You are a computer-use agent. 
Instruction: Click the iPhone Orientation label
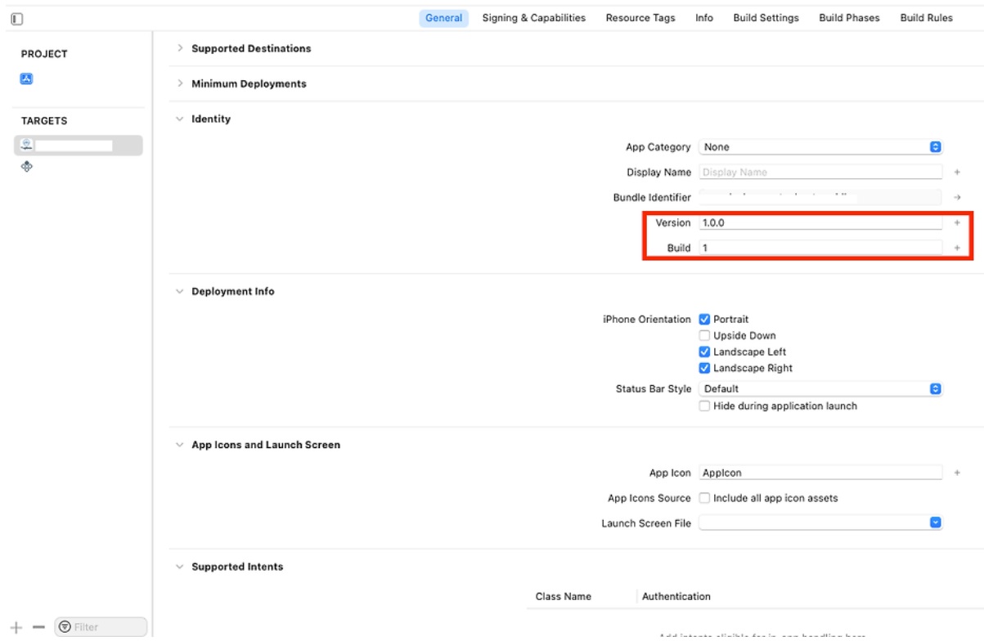tap(646, 319)
